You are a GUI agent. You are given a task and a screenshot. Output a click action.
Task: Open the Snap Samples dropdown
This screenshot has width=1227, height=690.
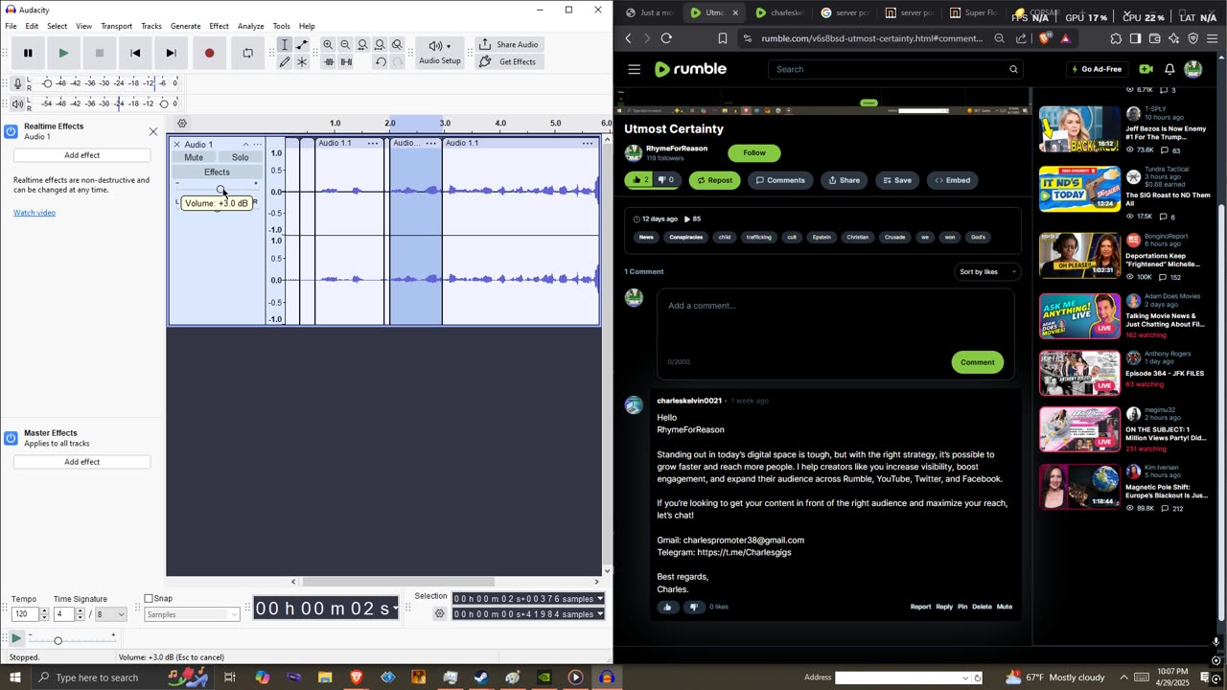pos(192,614)
